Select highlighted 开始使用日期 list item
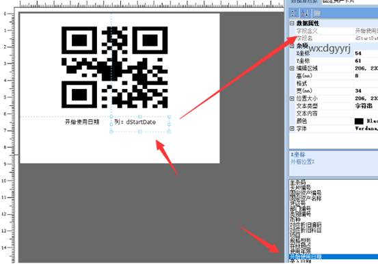Viewport: 378px width, 264px height. pyautogui.click(x=334, y=256)
